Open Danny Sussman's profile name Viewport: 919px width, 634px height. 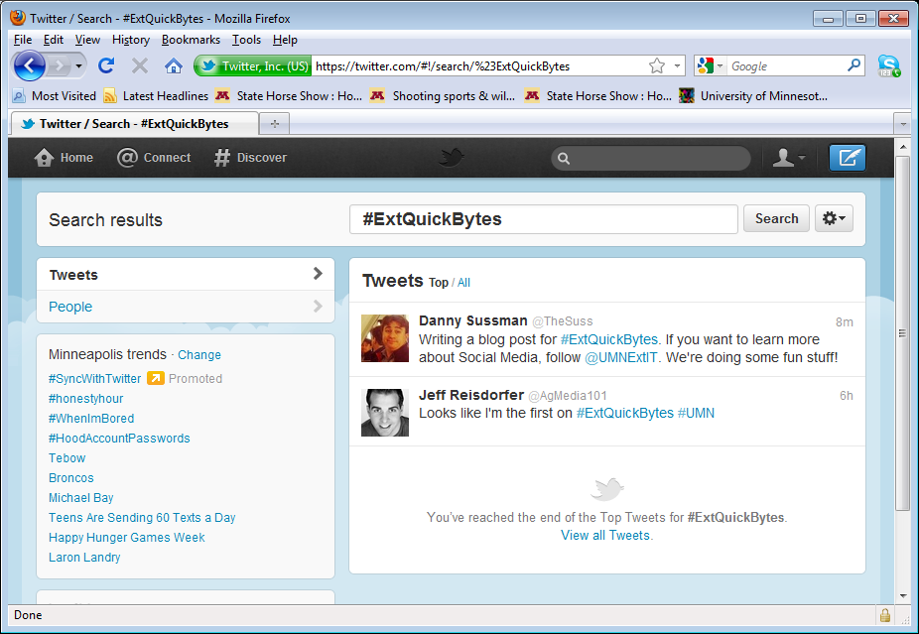473,320
